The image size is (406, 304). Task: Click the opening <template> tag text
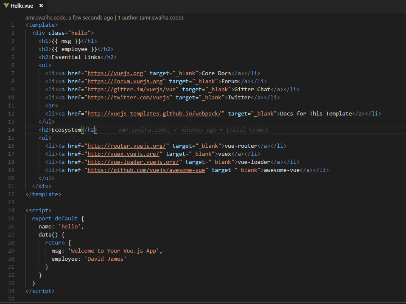point(42,25)
